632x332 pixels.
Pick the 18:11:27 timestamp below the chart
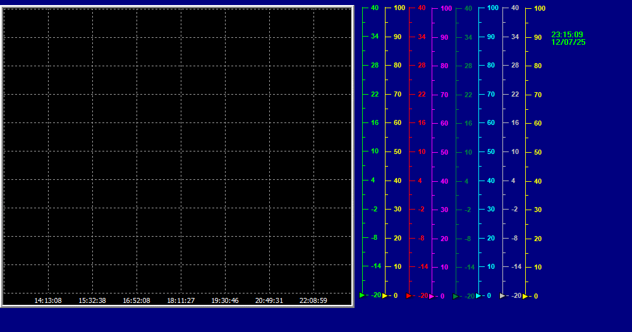pyautogui.click(x=181, y=300)
